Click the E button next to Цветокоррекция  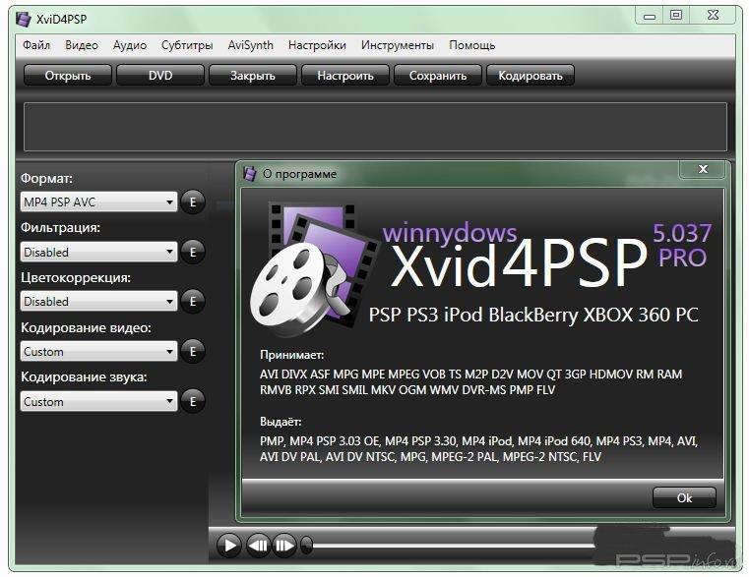[x=193, y=302]
